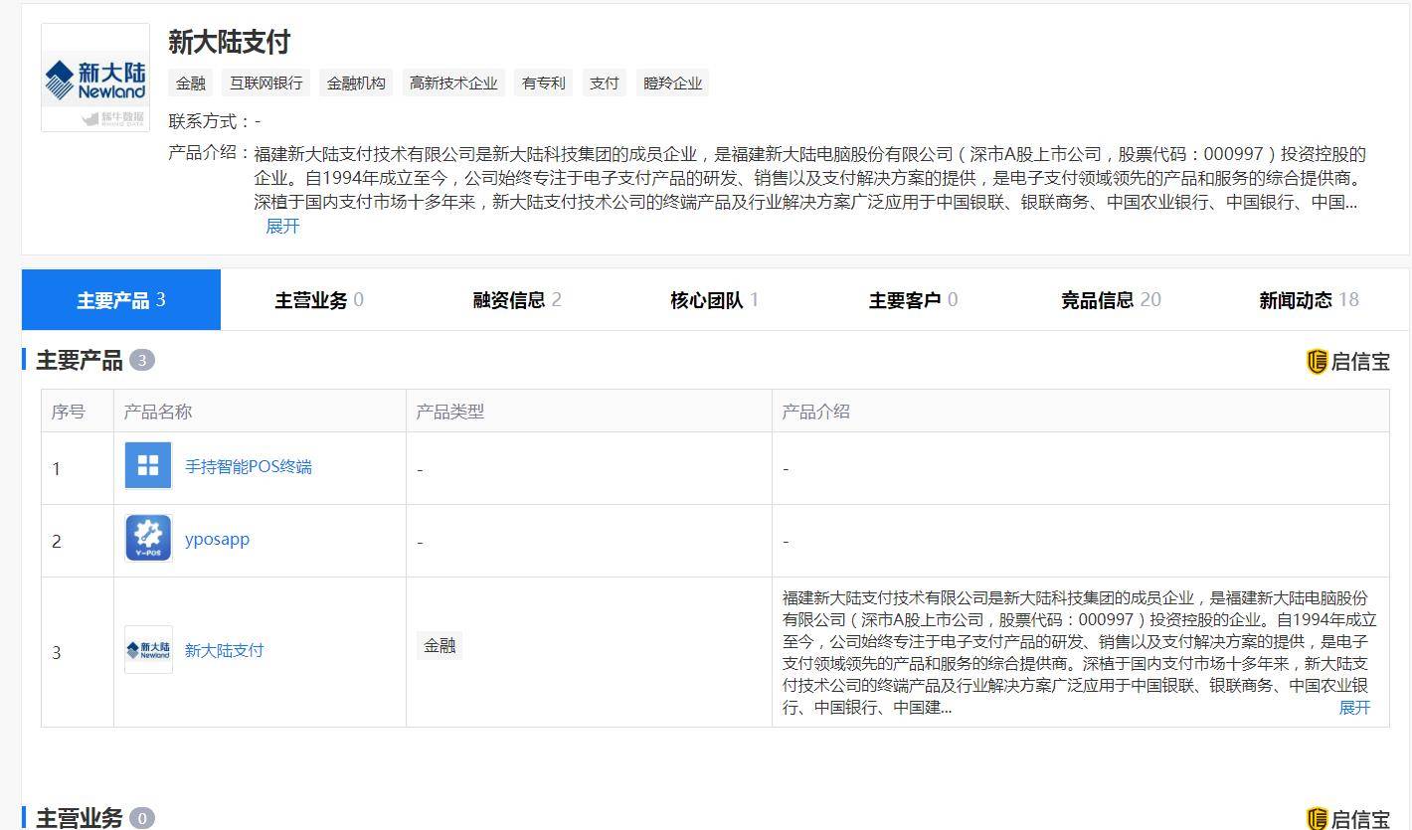Select the 核心团队 tab
1412x830 pixels.
[x=715, y=299]
